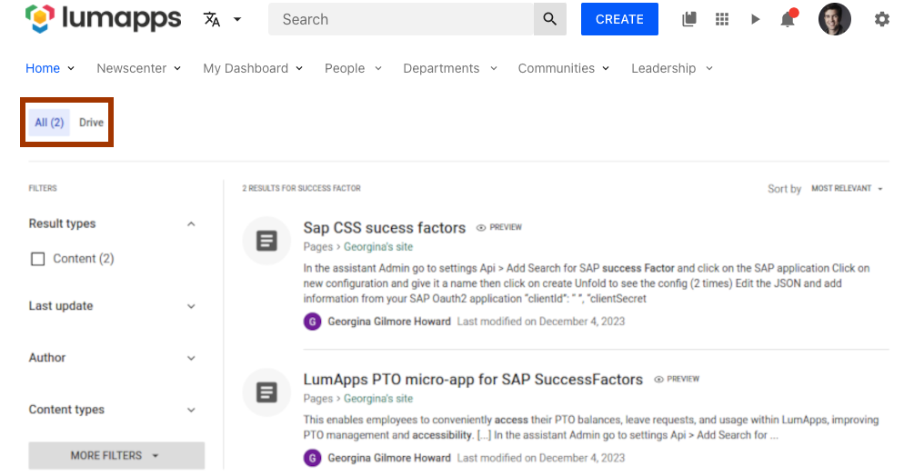Preview the Sap CSS sucess factors page
Image resolution: width=924 pixels, height=476 pixels.
[x=499, y=227]
